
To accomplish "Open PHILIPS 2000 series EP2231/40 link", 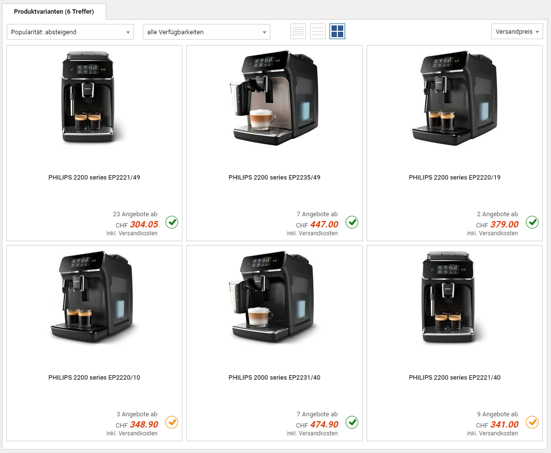I will pos(274,377).
